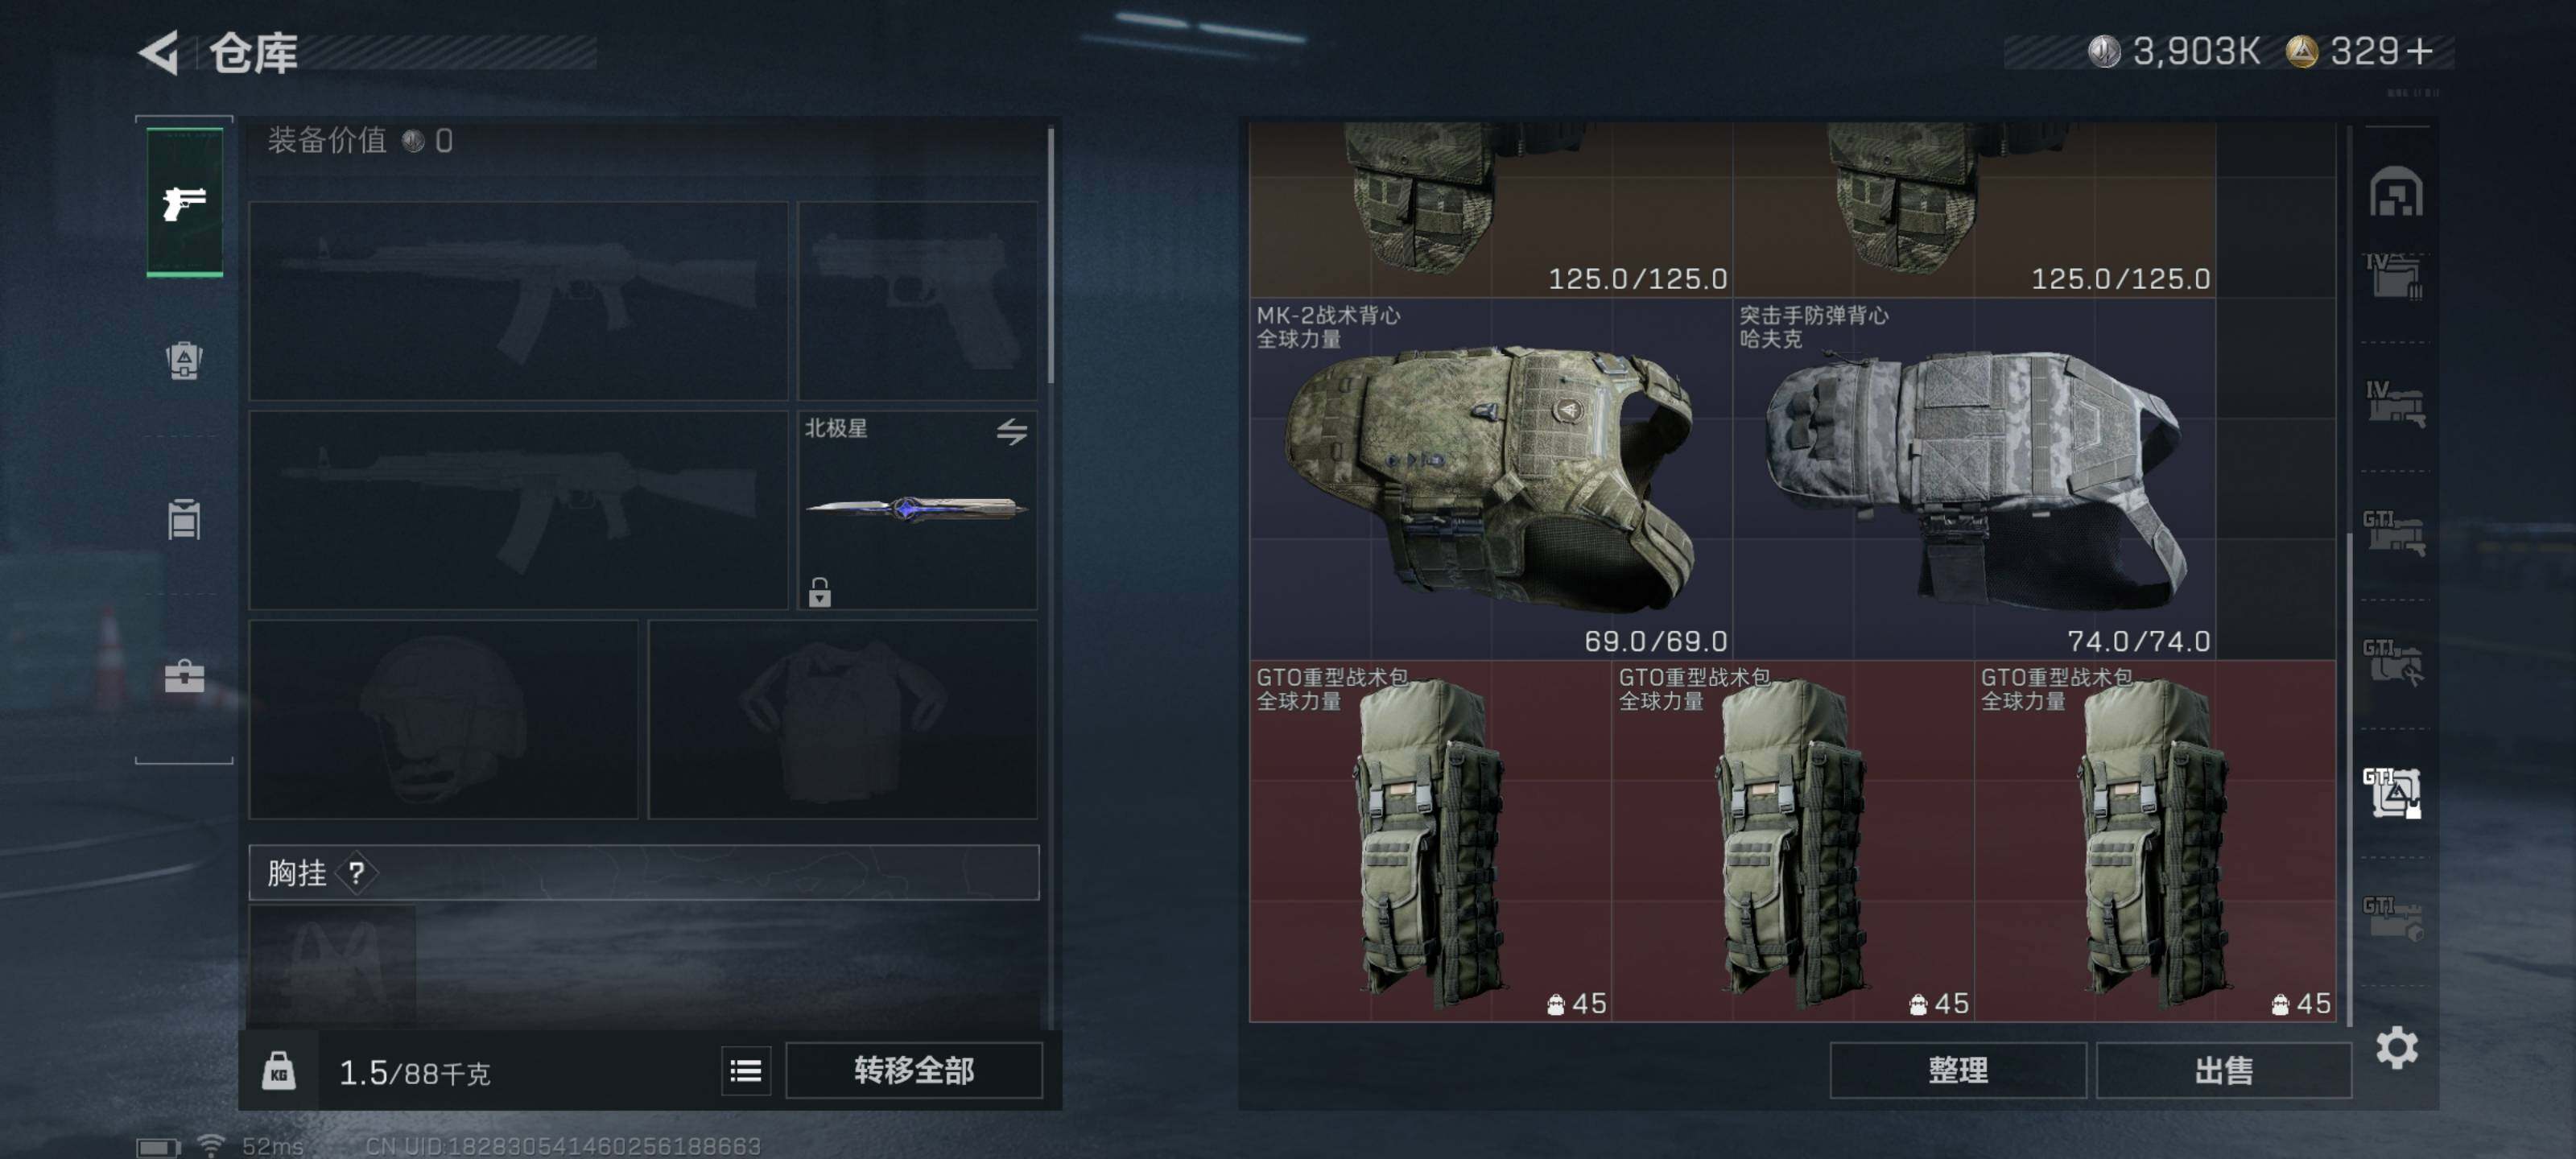Click the 转移全部 button

(914, 1071)
